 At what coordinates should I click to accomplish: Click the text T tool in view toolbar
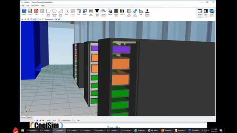click(x=43, y=19)
